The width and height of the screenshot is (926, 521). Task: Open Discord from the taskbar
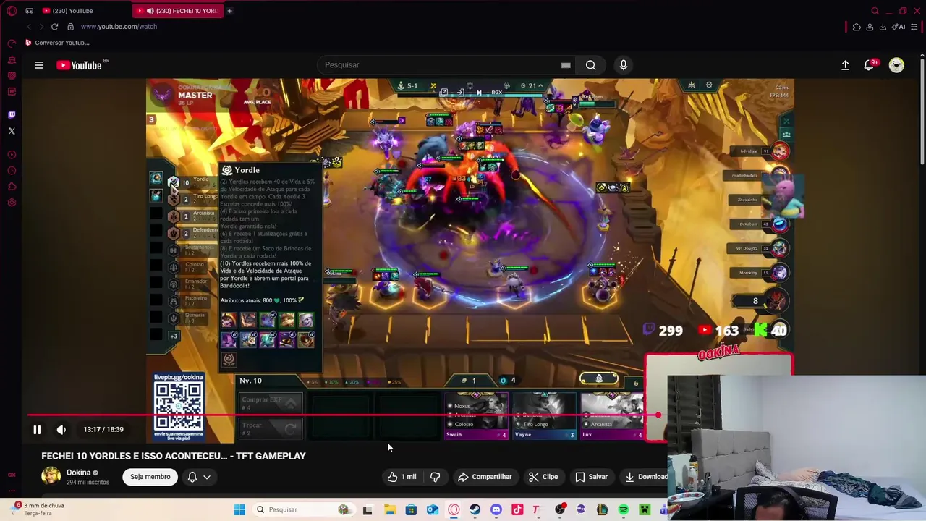tap(496, 510)
